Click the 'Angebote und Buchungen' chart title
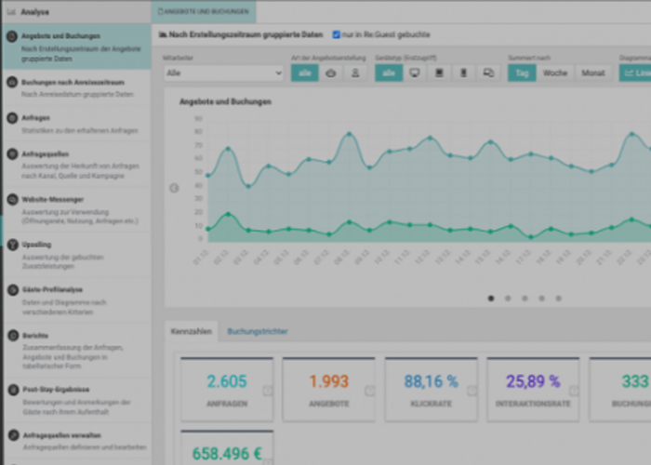Image resolution: width=651 pixels, height=465 pixels. click(x=225, y=101)
